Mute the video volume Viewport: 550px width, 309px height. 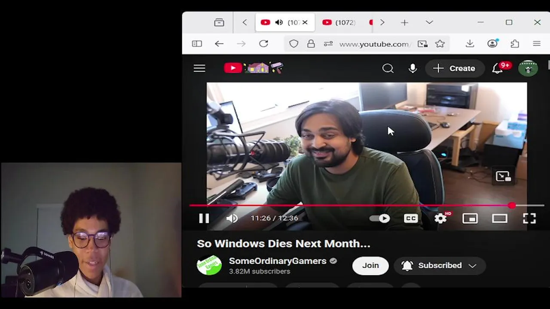pos(232,218)
